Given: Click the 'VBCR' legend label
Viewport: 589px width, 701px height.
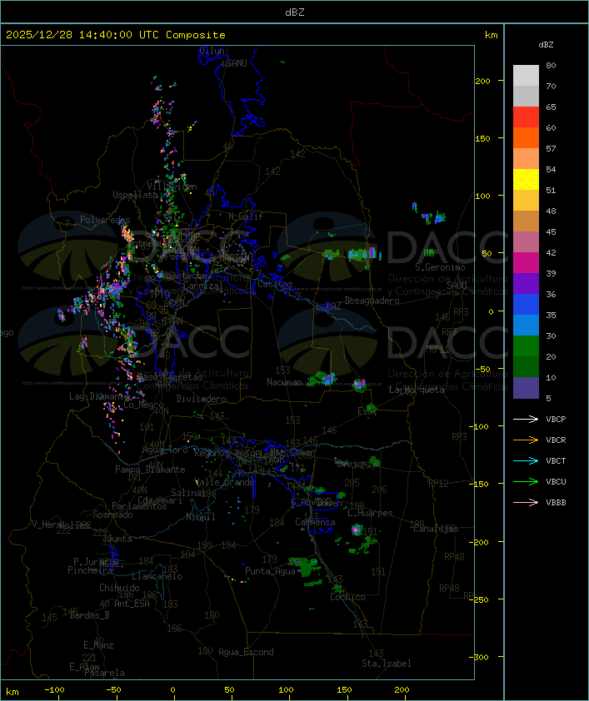Looking at the screenshot, I should tap(556, 440).
